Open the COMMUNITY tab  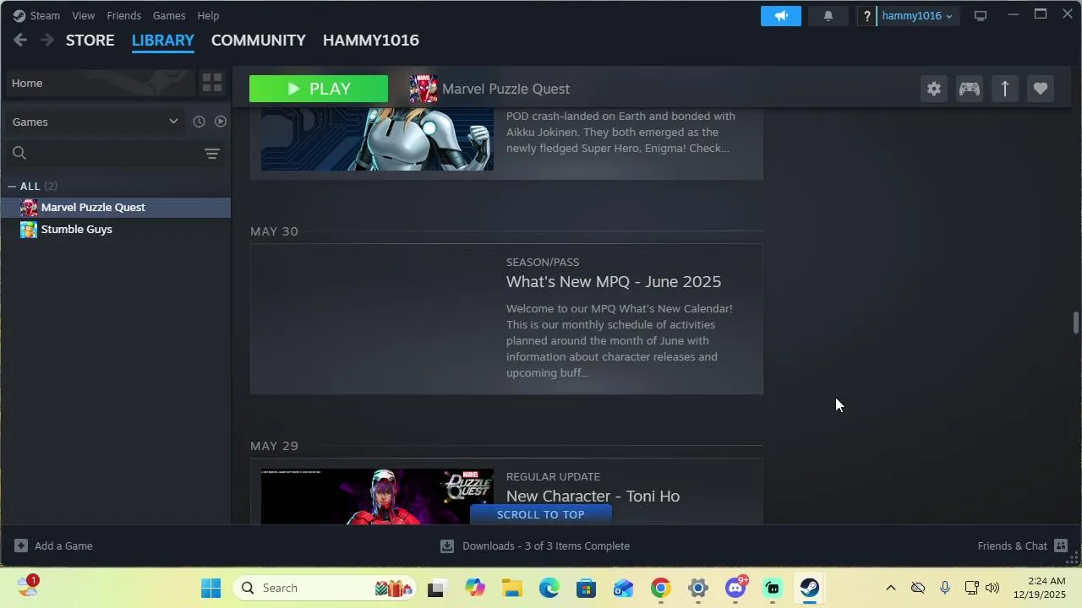pyautogui.click(x=259, y=40)
